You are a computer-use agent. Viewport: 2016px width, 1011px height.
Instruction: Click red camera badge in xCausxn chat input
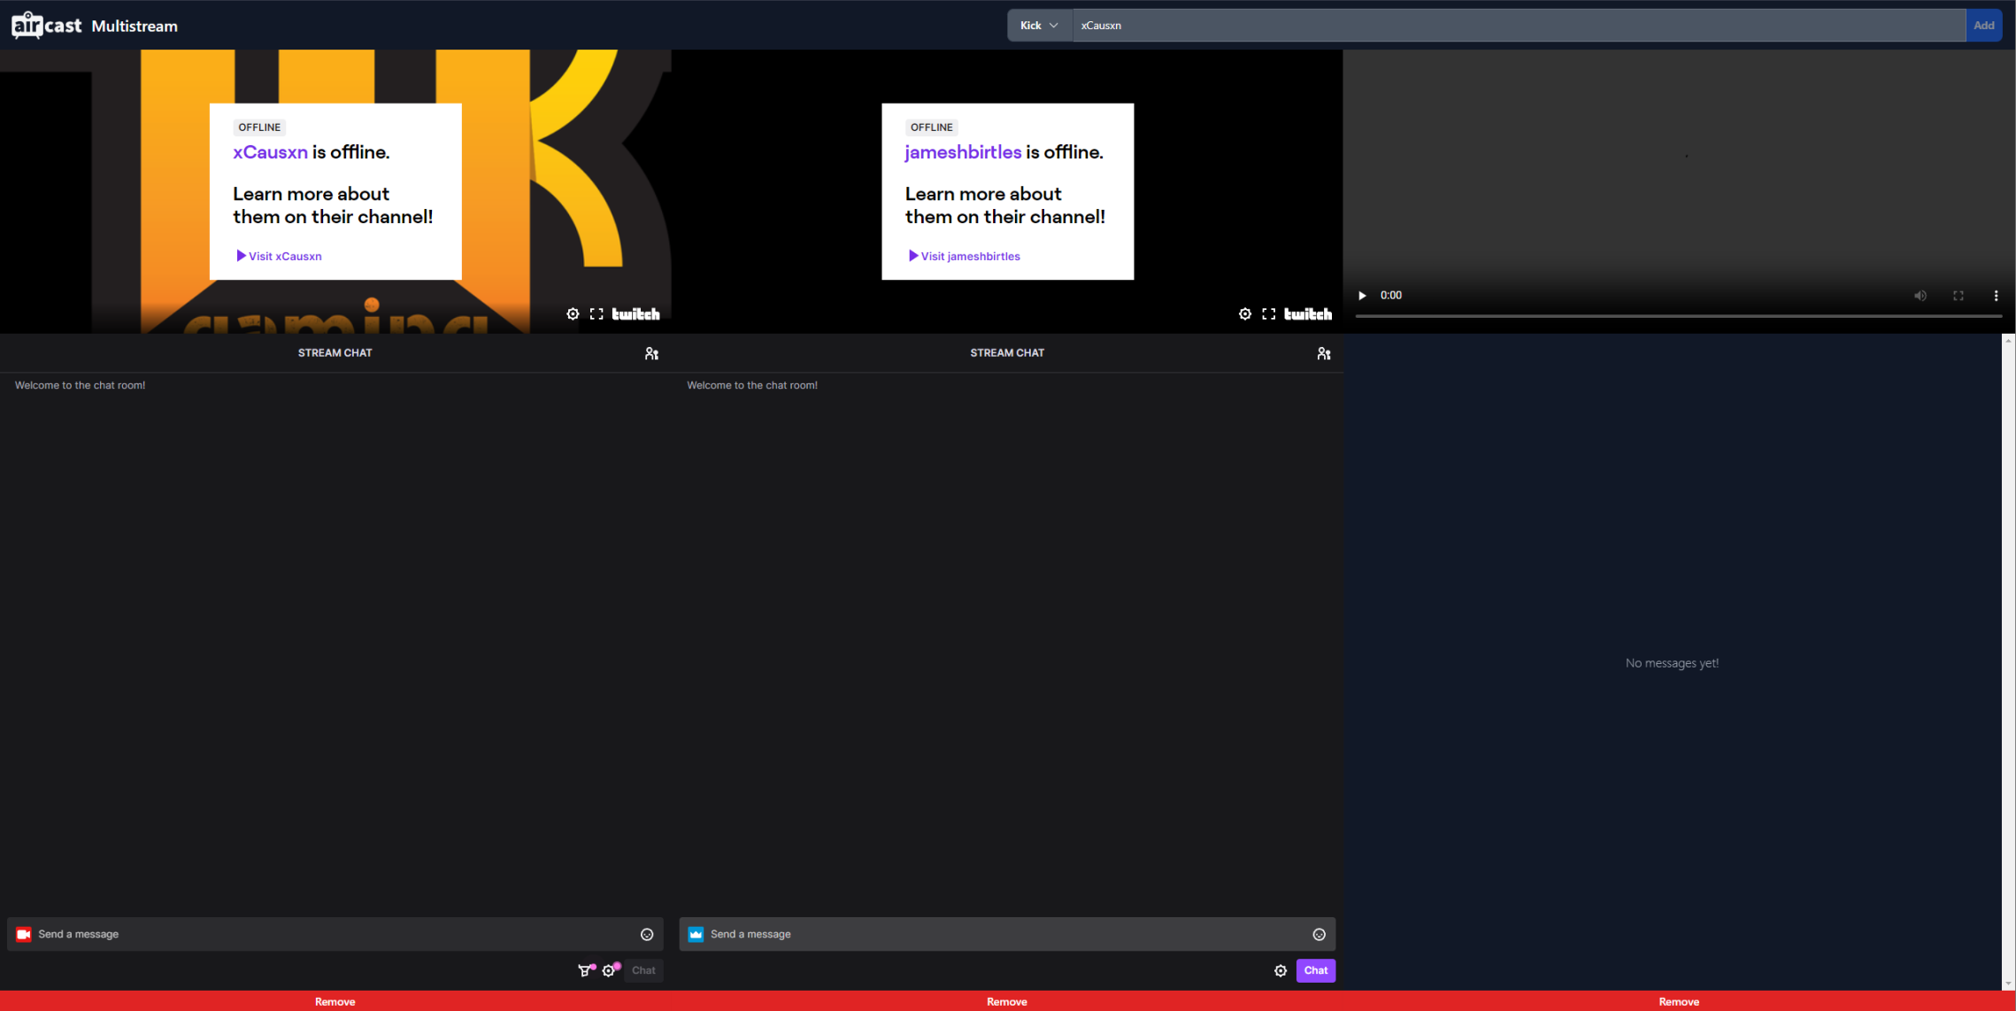24,934
